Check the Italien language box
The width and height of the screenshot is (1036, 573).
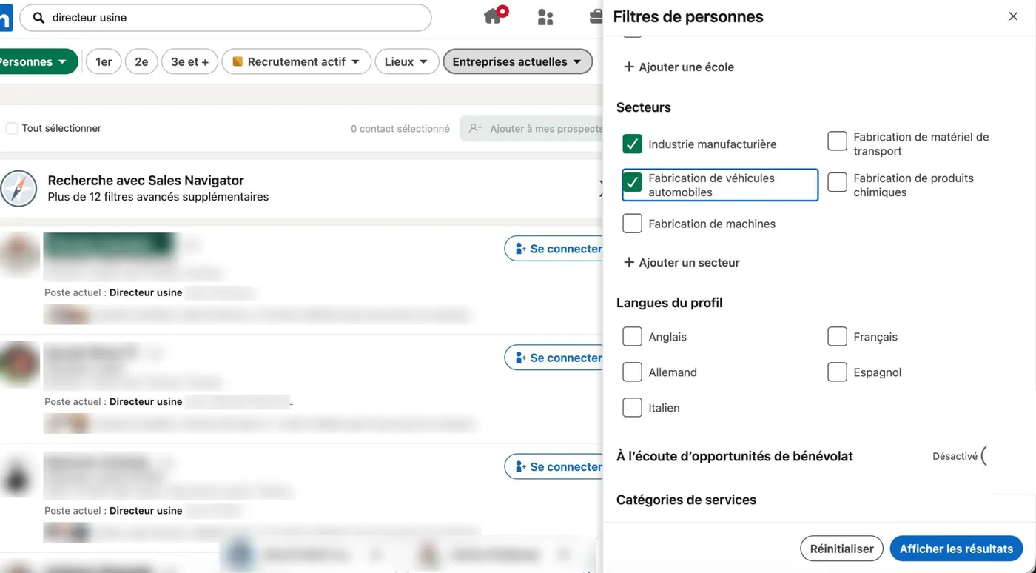click(x=632, y=407)
